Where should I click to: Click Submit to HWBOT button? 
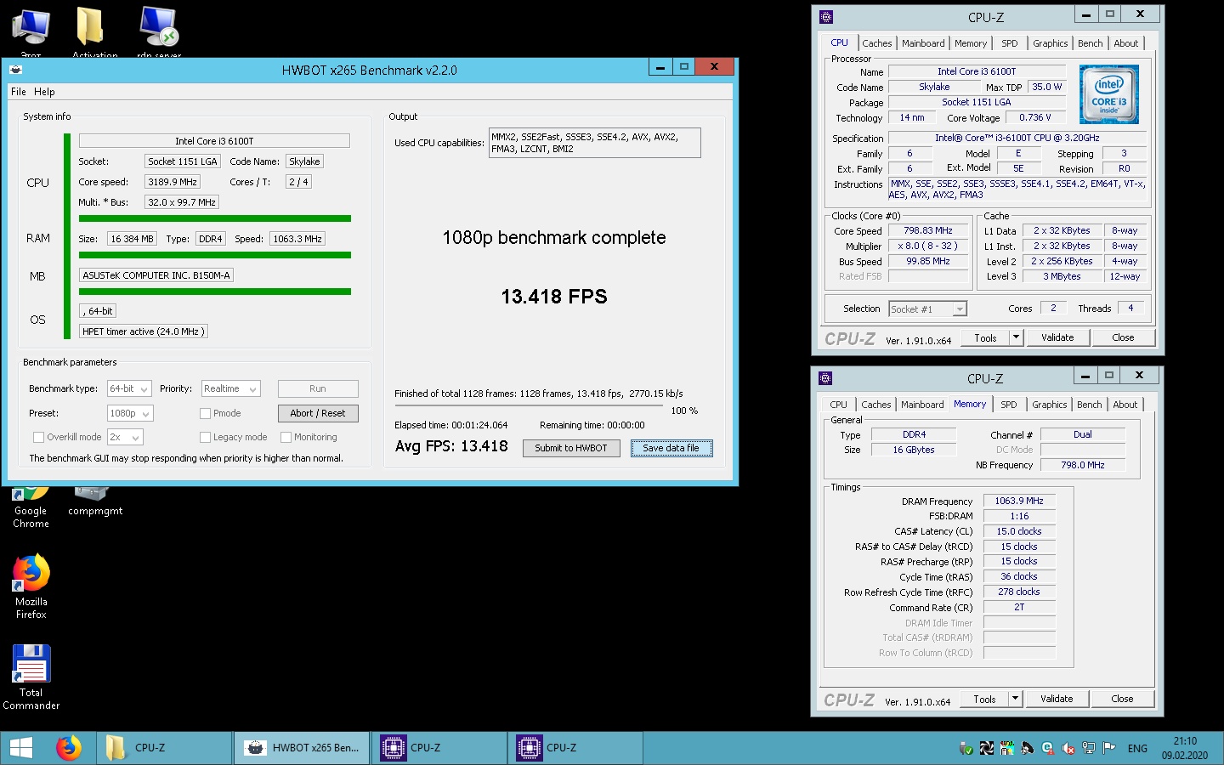click(571, 448)
